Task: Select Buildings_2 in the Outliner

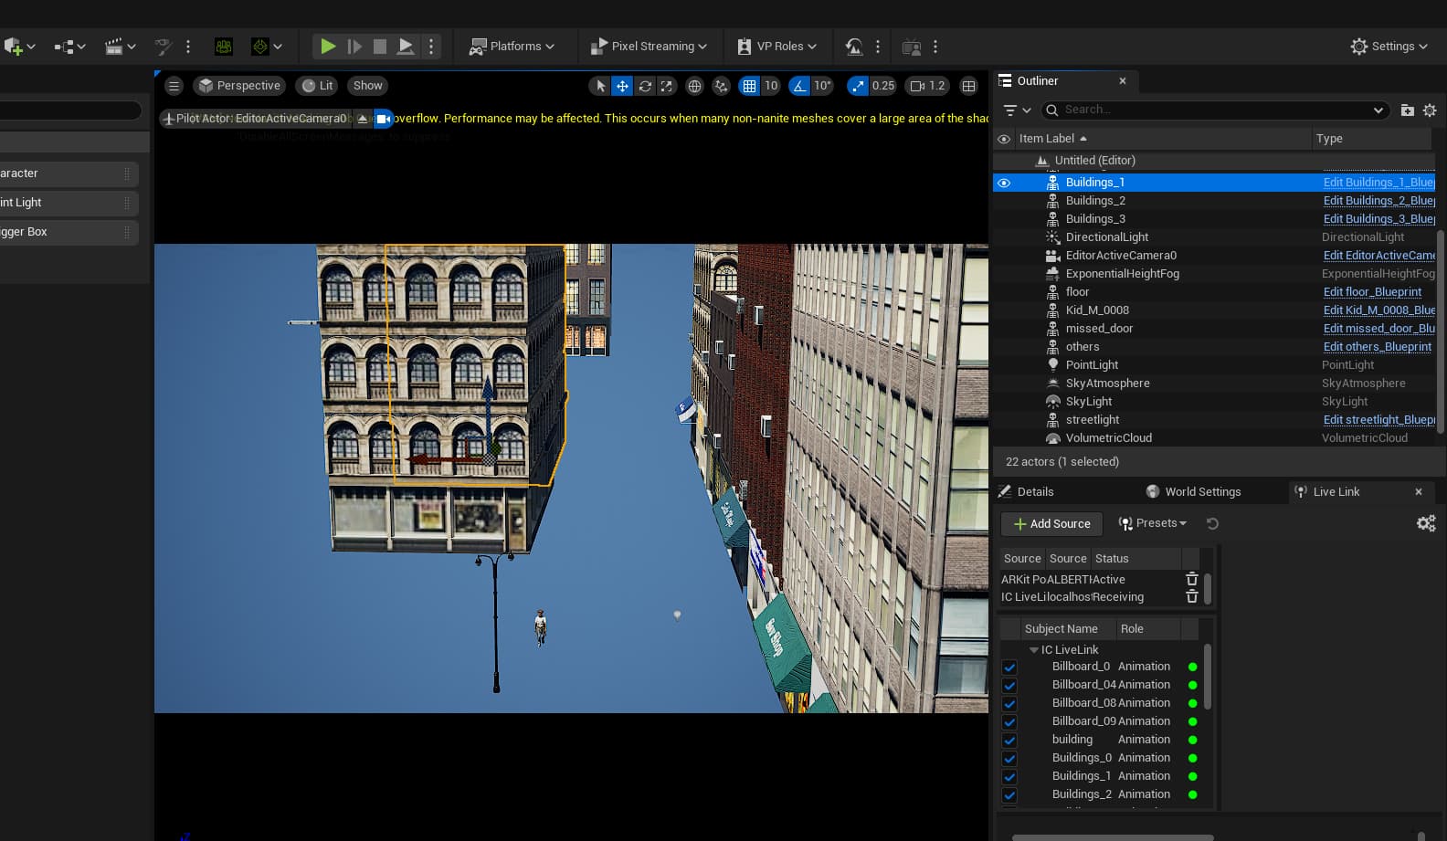Action: [x=1095, y=201]
